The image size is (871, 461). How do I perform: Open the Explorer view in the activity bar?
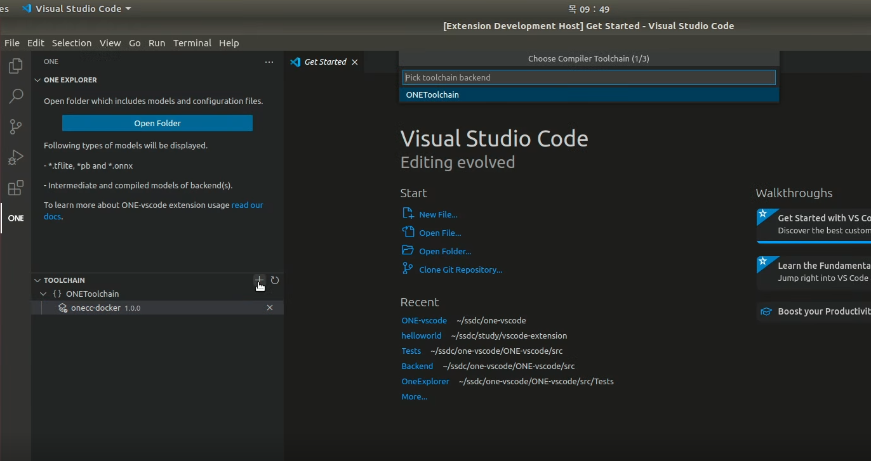(x=15, y=65)
